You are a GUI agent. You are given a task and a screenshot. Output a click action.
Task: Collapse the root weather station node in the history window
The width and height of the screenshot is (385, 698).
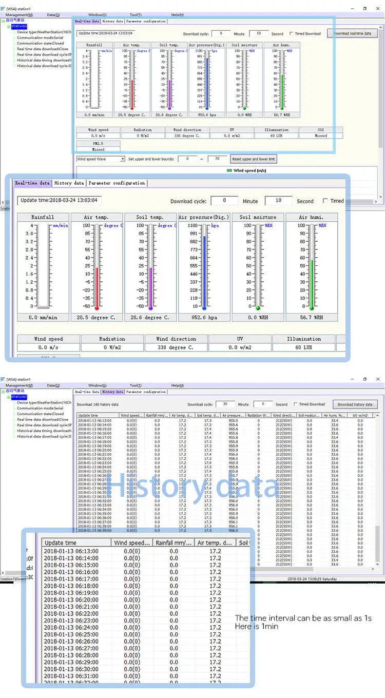click(x=3, y=391)
